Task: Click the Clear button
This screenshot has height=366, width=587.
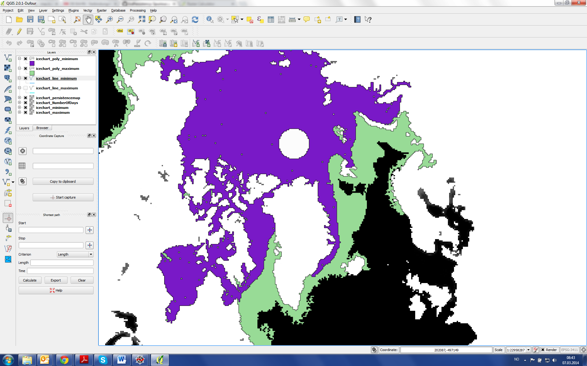Action: click(82, 280)
